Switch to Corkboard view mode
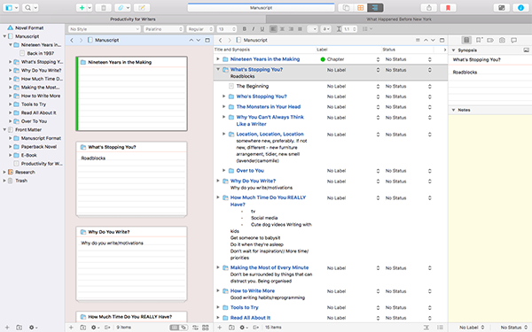This screenshot has width=532, height=332. pyautogui.click(x=361, y=7)
